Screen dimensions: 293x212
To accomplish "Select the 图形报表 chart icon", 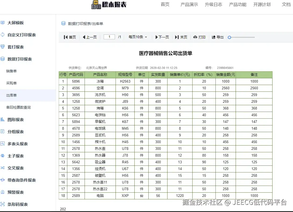I will [x=3, y=119].
